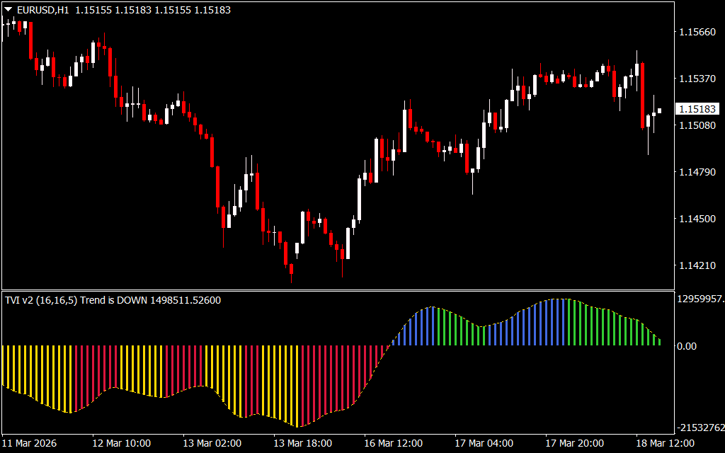Click the rightmost green TVI histogram bar
This screenshot has height=453, width=725.
pyautogui.click(x=660, y=343)
